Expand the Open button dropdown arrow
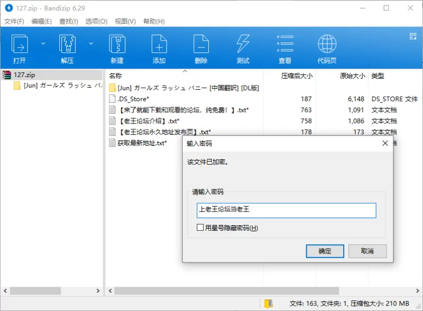423x311 pixels. tap(43, 43)
